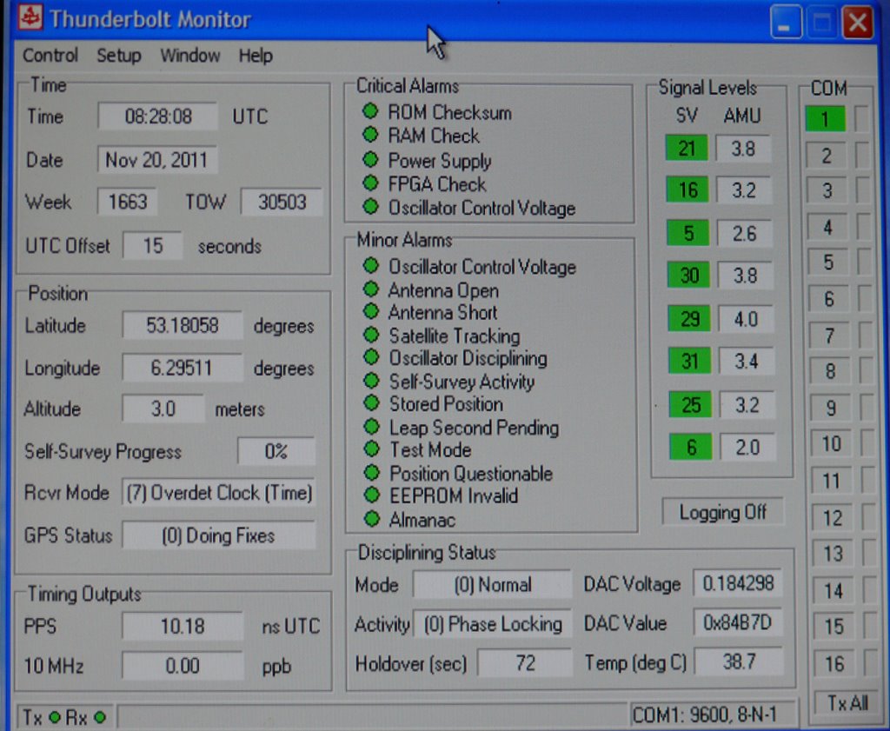
Task: Open the Control menu
Action: click(50, 56)
